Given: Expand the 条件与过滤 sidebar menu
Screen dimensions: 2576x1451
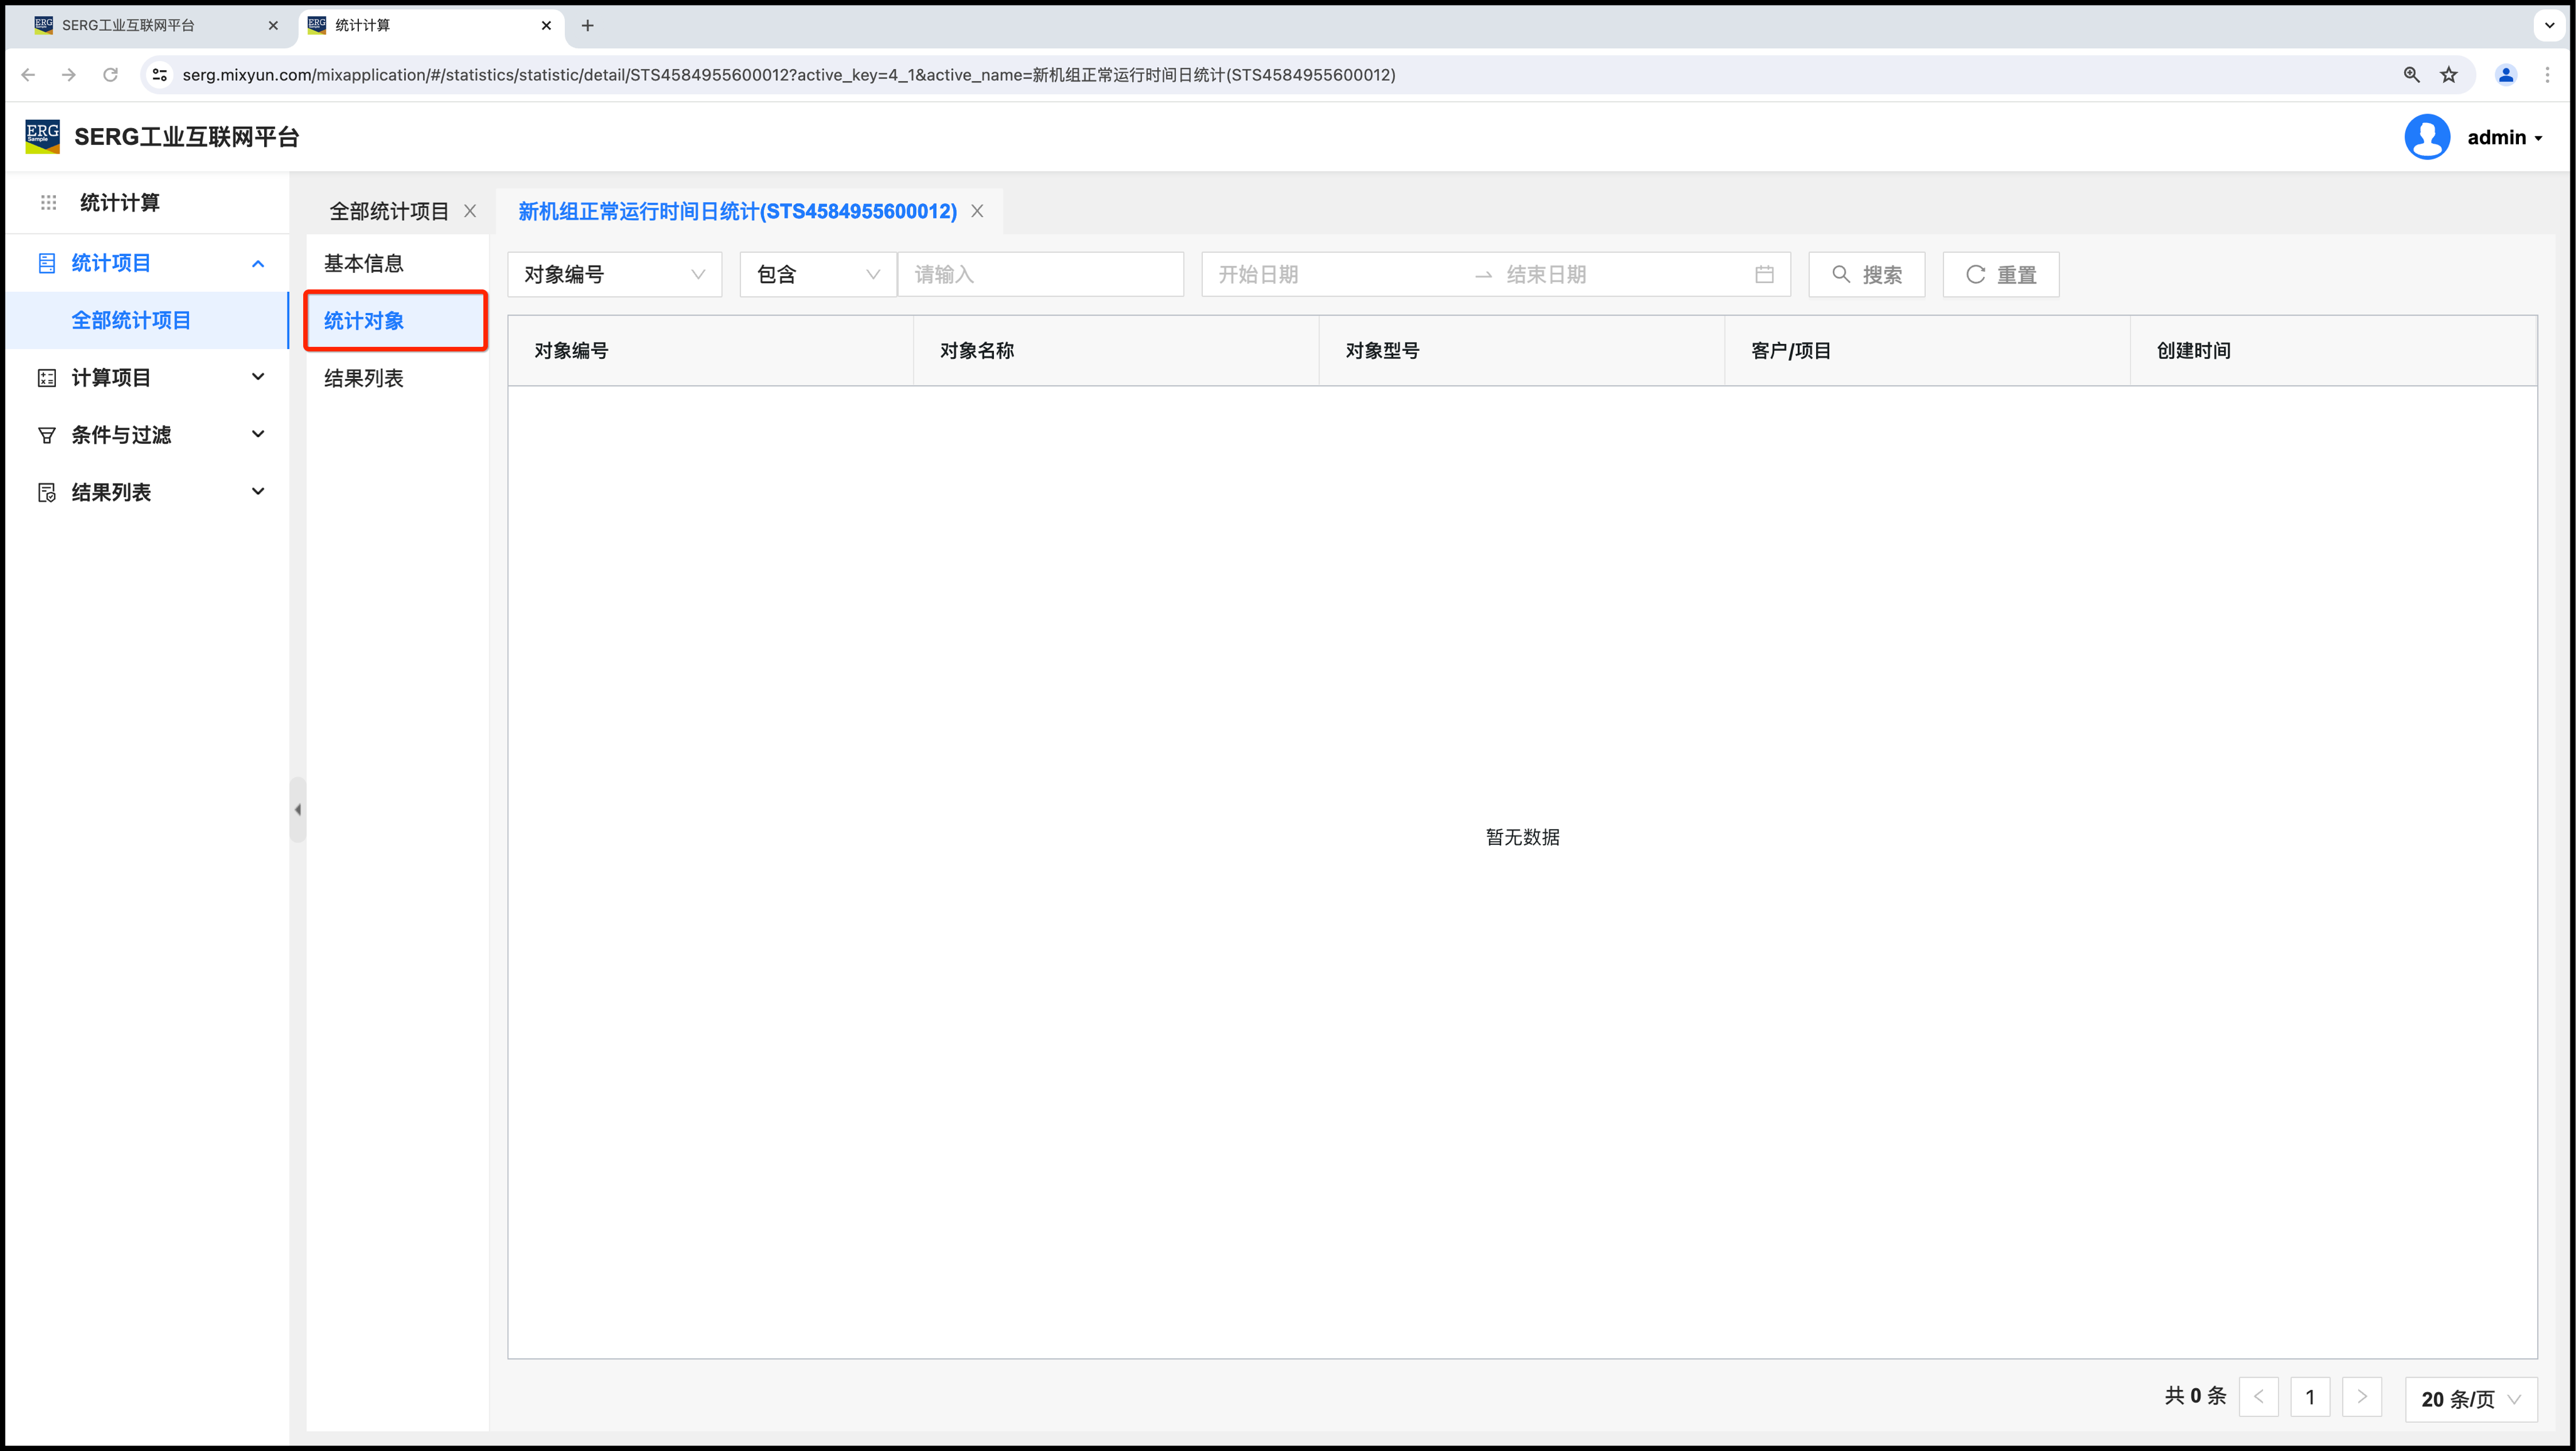Looking at the screenshot, I should click(150, 435).
